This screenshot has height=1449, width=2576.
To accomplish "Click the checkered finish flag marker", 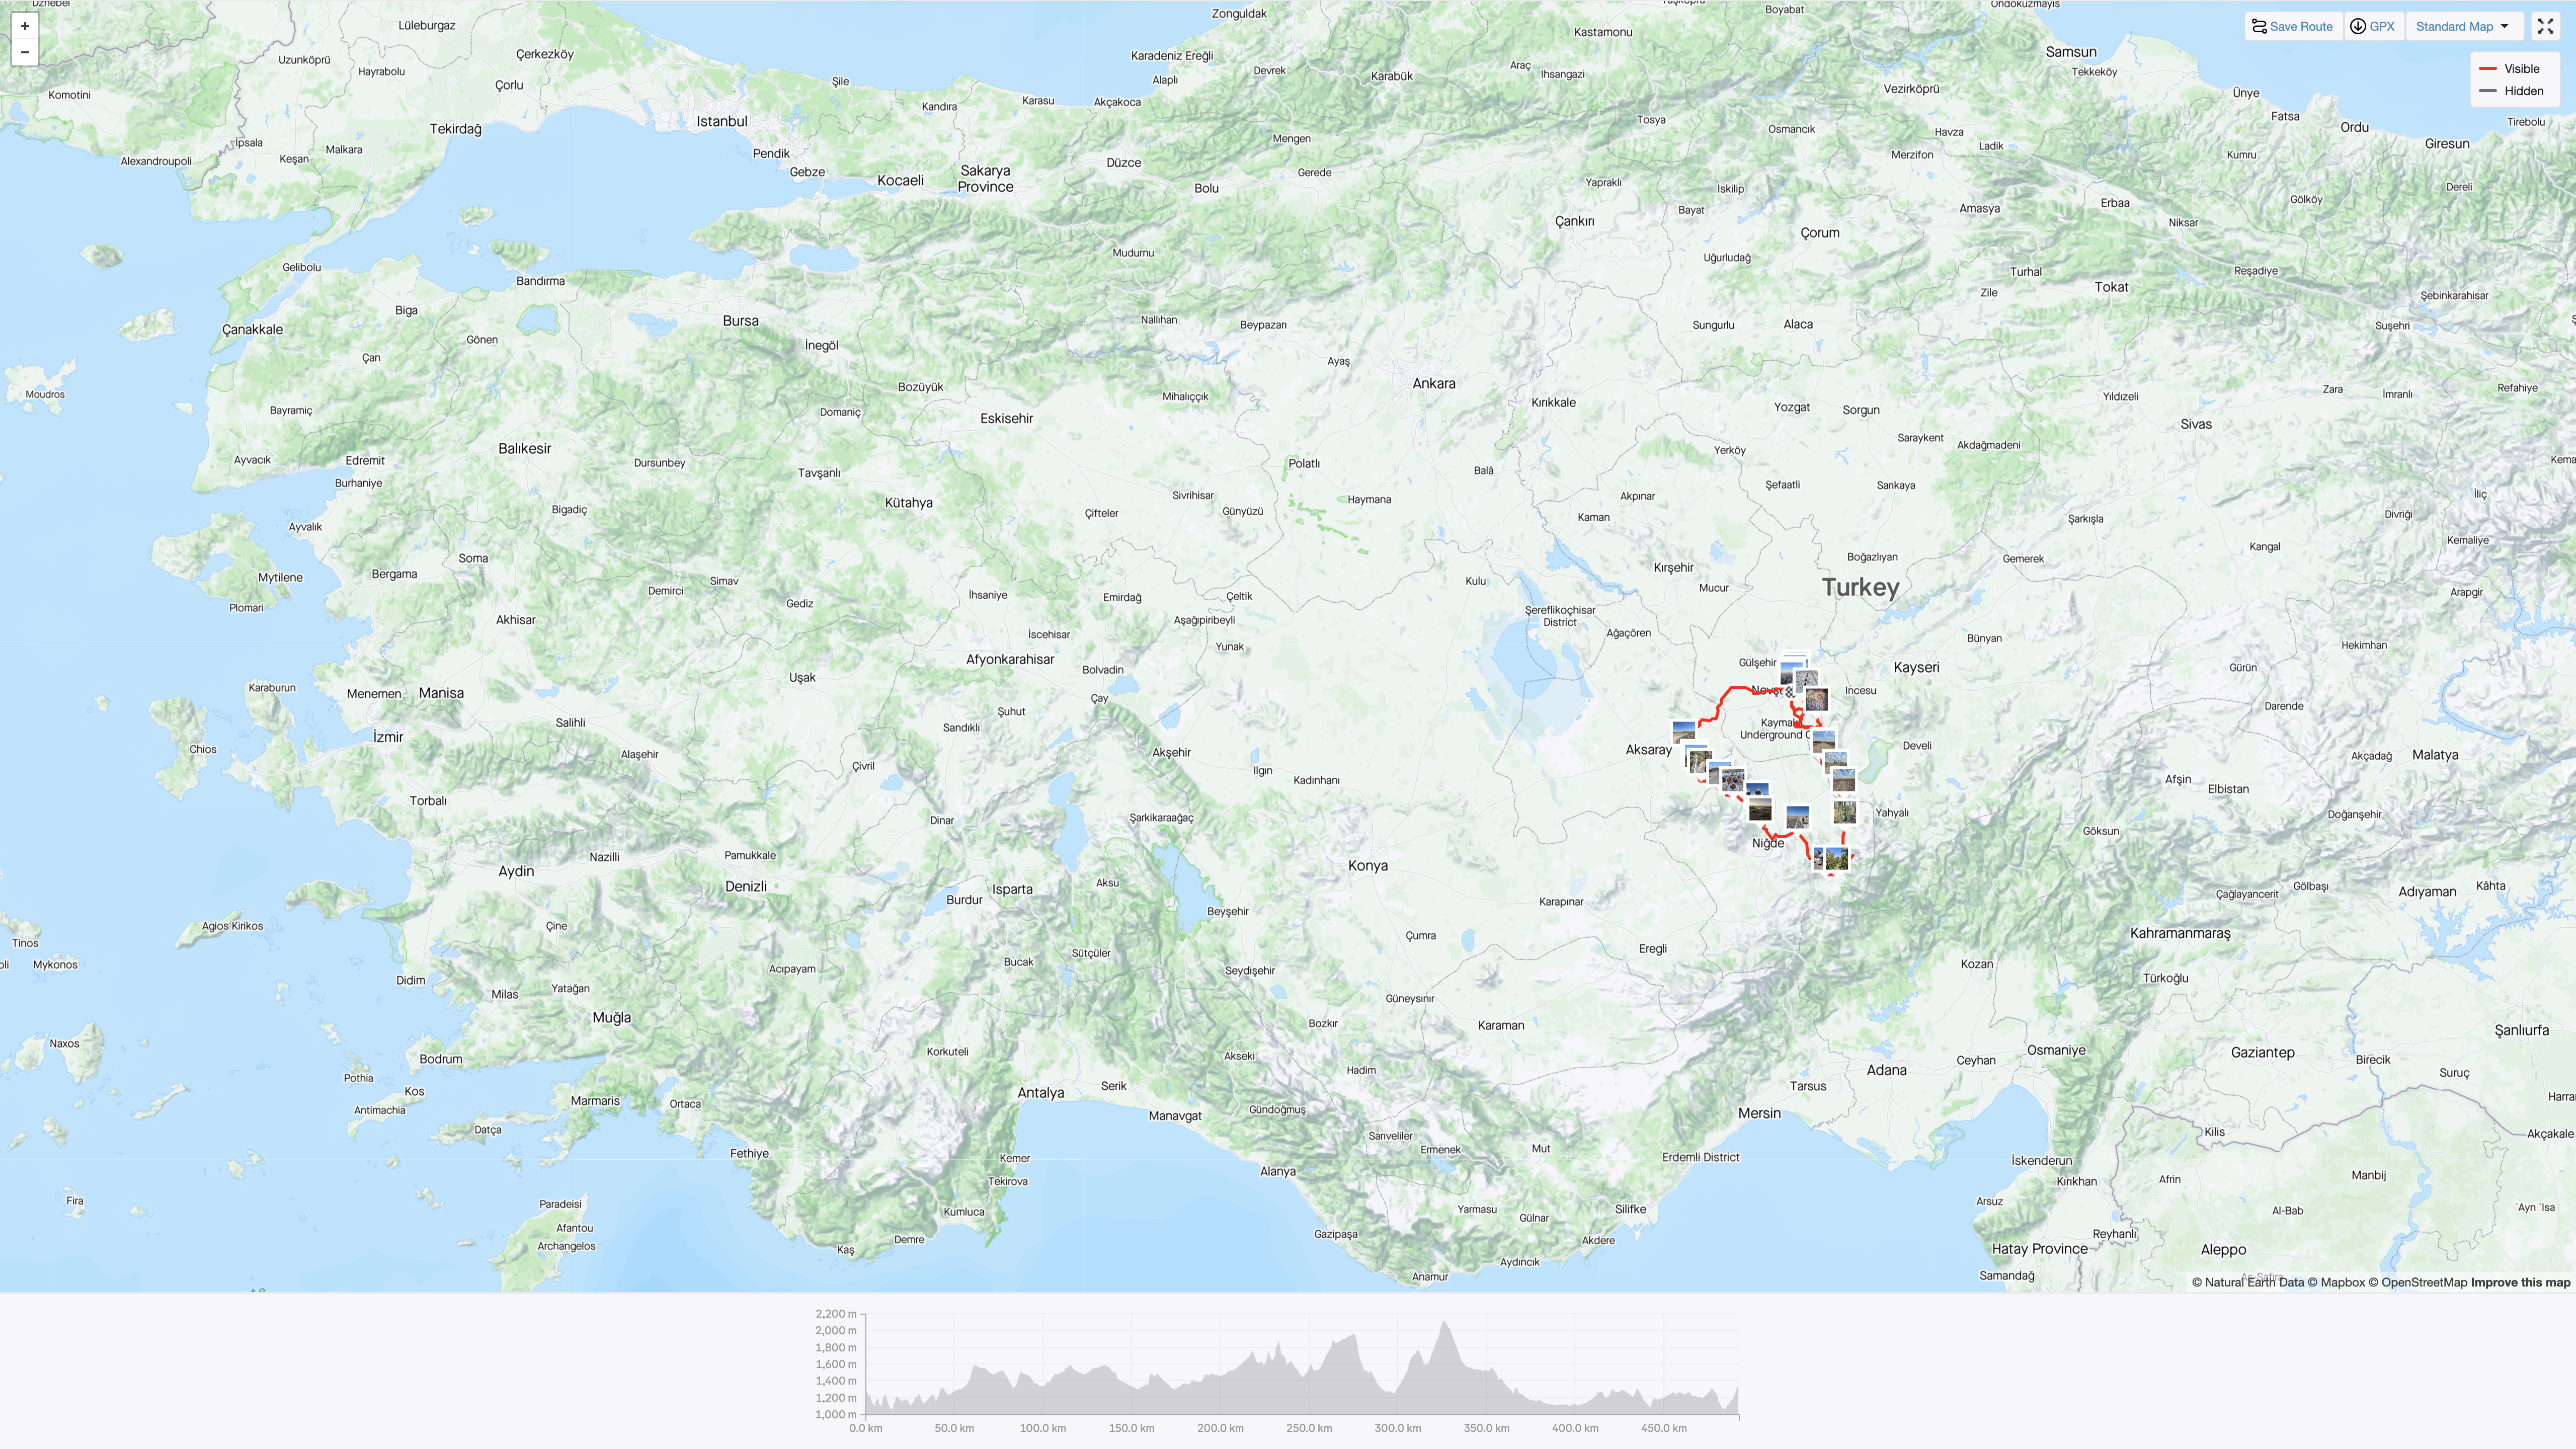I will coord(1789,692).
